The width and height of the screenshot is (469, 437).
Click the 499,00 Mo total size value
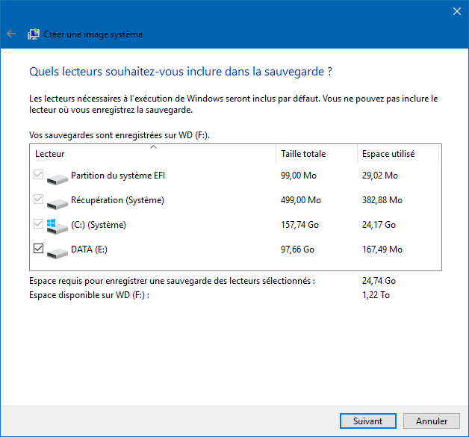(301, 199)
